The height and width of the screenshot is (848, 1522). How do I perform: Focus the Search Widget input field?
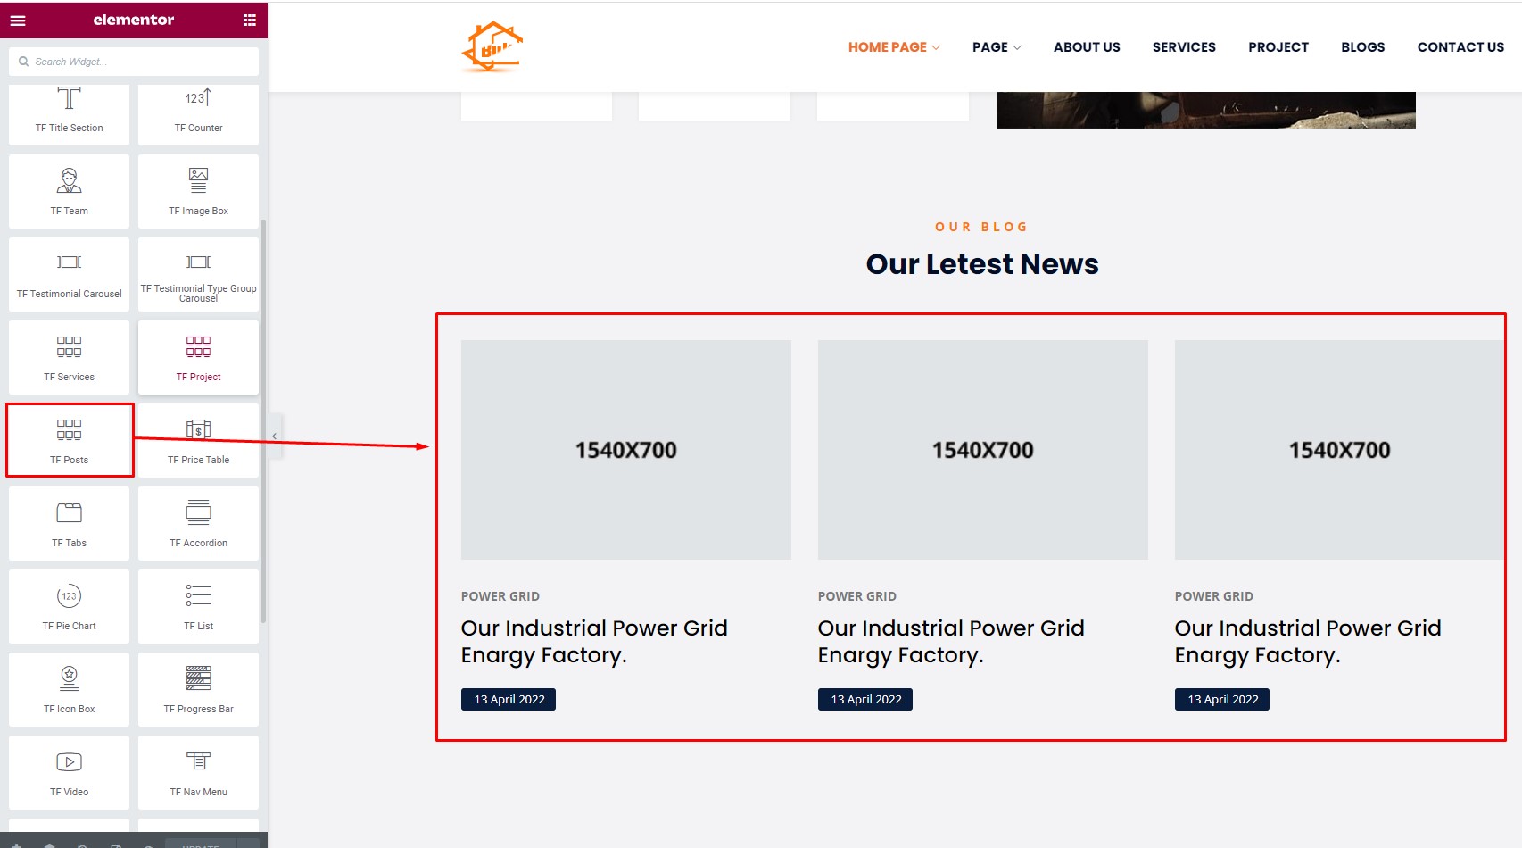134,62
